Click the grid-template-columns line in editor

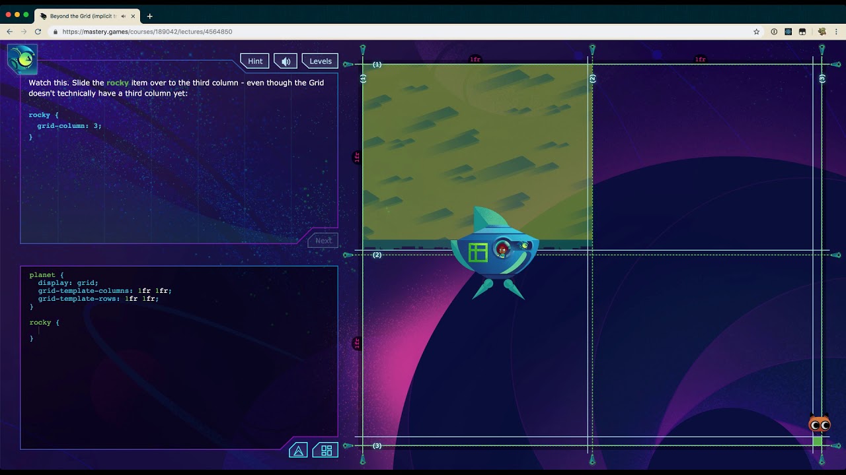tap(104, 290)
